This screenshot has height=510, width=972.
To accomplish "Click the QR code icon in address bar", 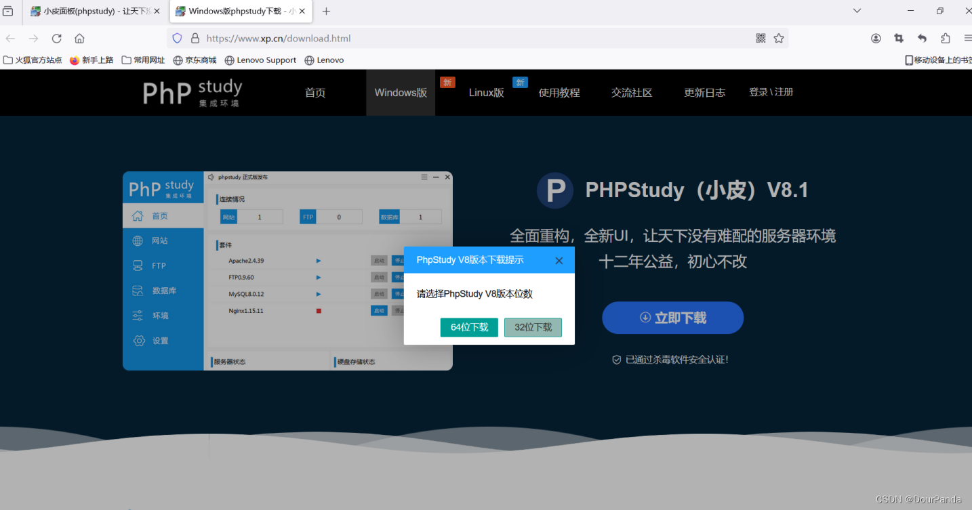I will click(761, 39).
